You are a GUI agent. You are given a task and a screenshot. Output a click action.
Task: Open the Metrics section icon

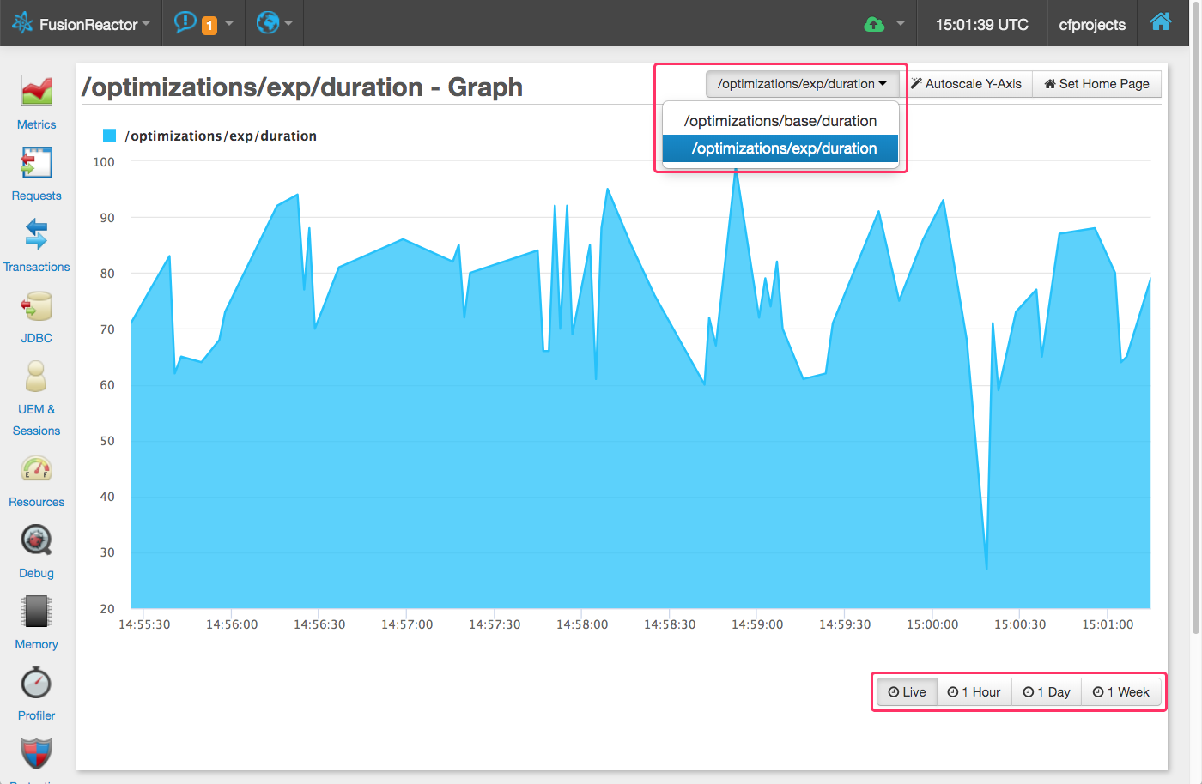[x=36, y=92]
